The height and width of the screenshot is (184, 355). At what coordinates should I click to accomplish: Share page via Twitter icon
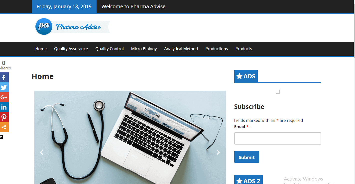pos(4,87)
